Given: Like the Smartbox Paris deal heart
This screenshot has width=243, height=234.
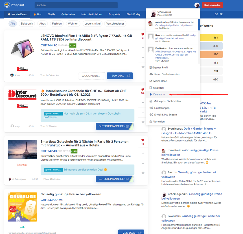Looking at the screenshot, I should tap(143, 140).
